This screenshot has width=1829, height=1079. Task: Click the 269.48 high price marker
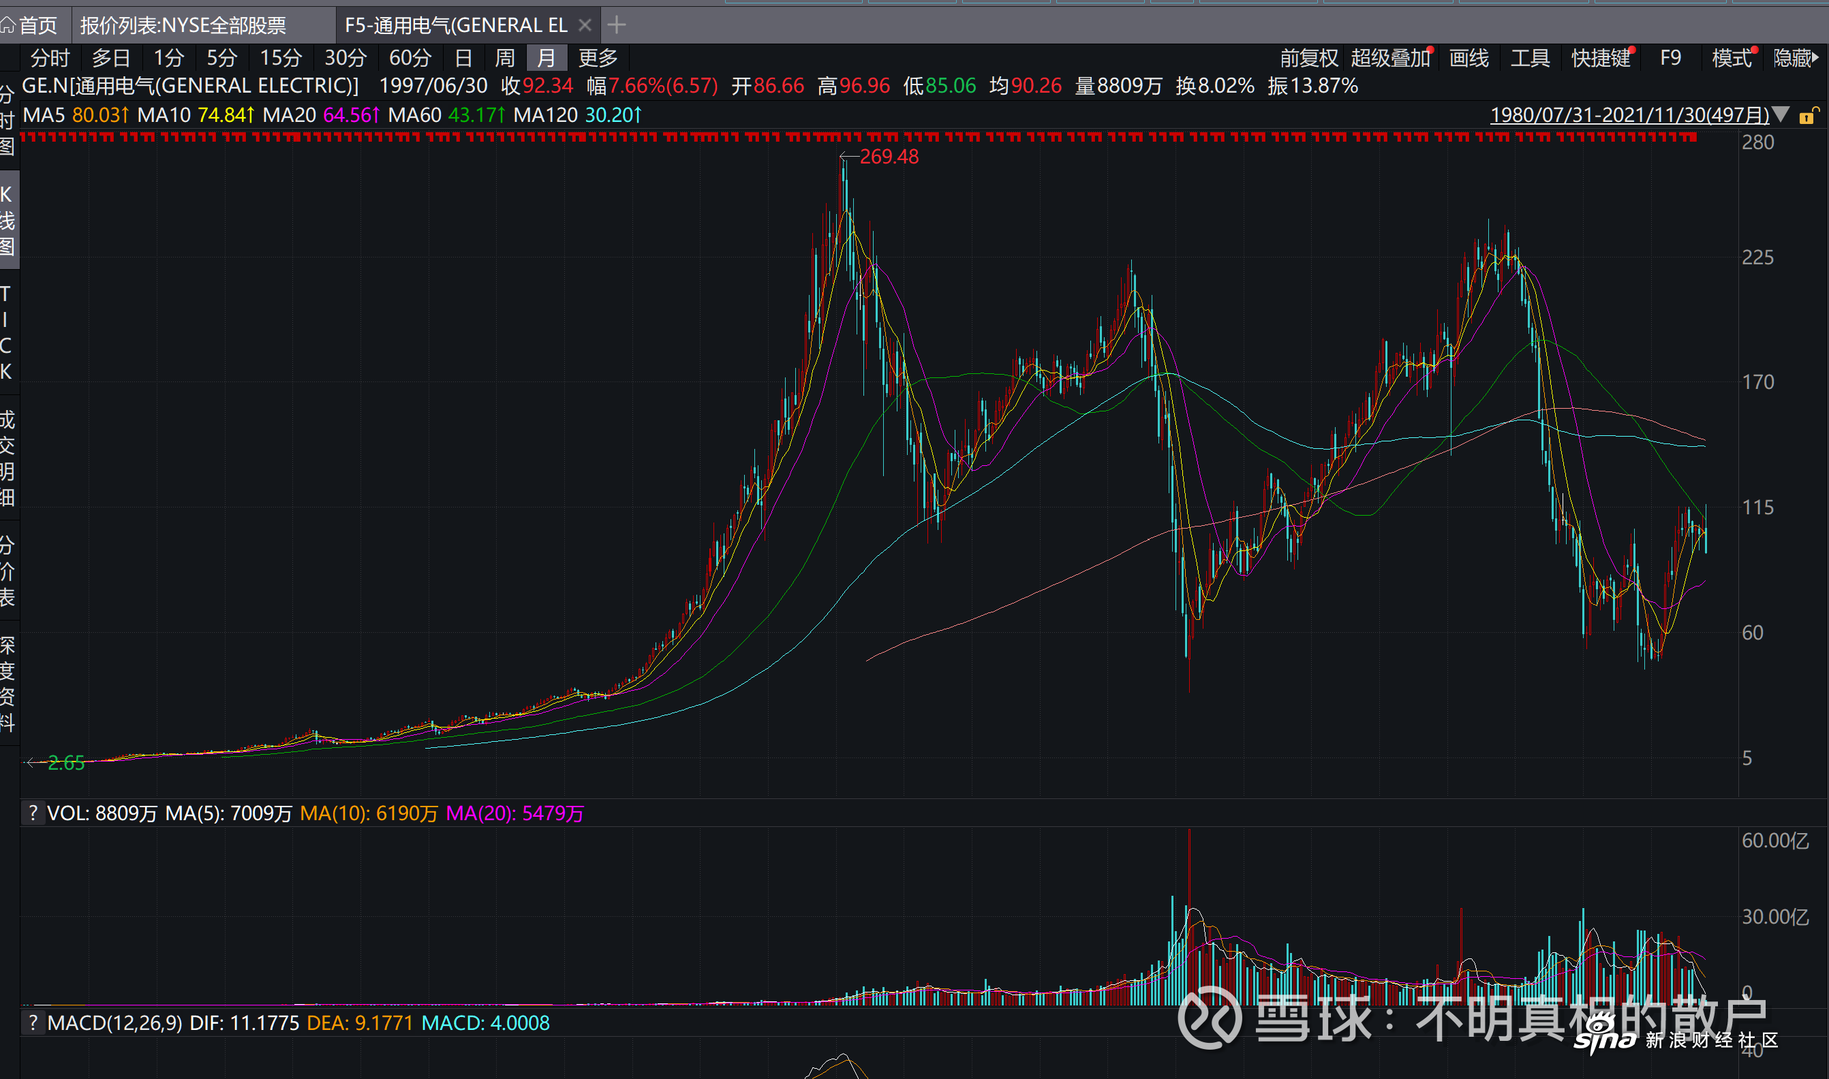click(889, 156)
